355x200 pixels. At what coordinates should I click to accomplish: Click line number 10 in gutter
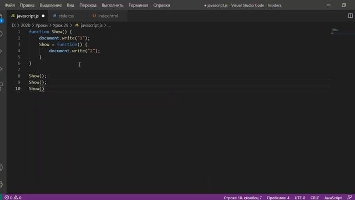coord(18,89)
